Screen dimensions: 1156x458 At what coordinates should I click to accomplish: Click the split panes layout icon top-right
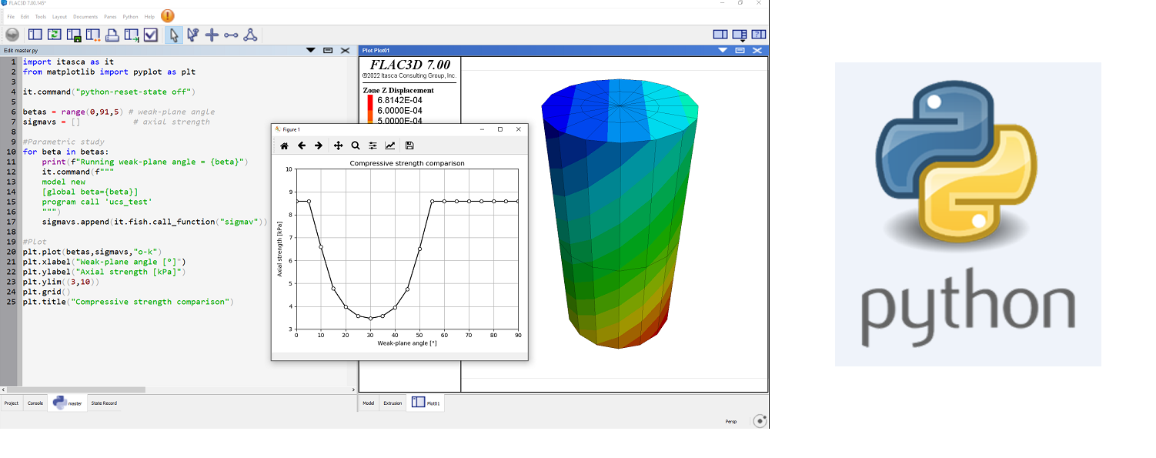tap(720, 35)
